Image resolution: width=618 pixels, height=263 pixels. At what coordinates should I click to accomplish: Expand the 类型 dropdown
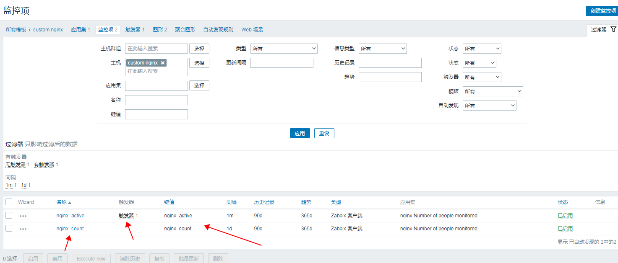(x=284, y=49)
